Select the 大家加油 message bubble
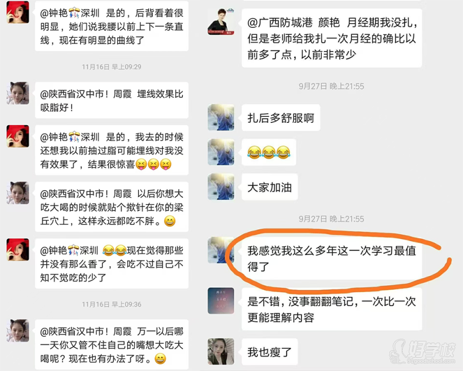 pyautogui.click(x=270, y=187)
